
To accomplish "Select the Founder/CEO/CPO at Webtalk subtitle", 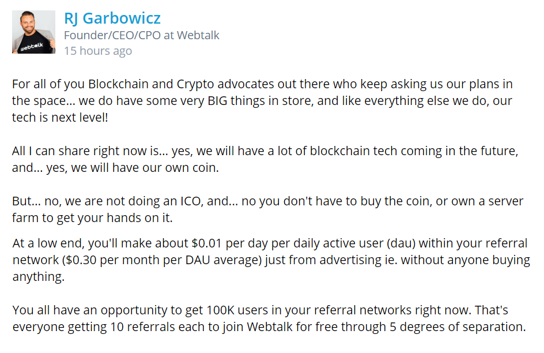I will [142, 35].
